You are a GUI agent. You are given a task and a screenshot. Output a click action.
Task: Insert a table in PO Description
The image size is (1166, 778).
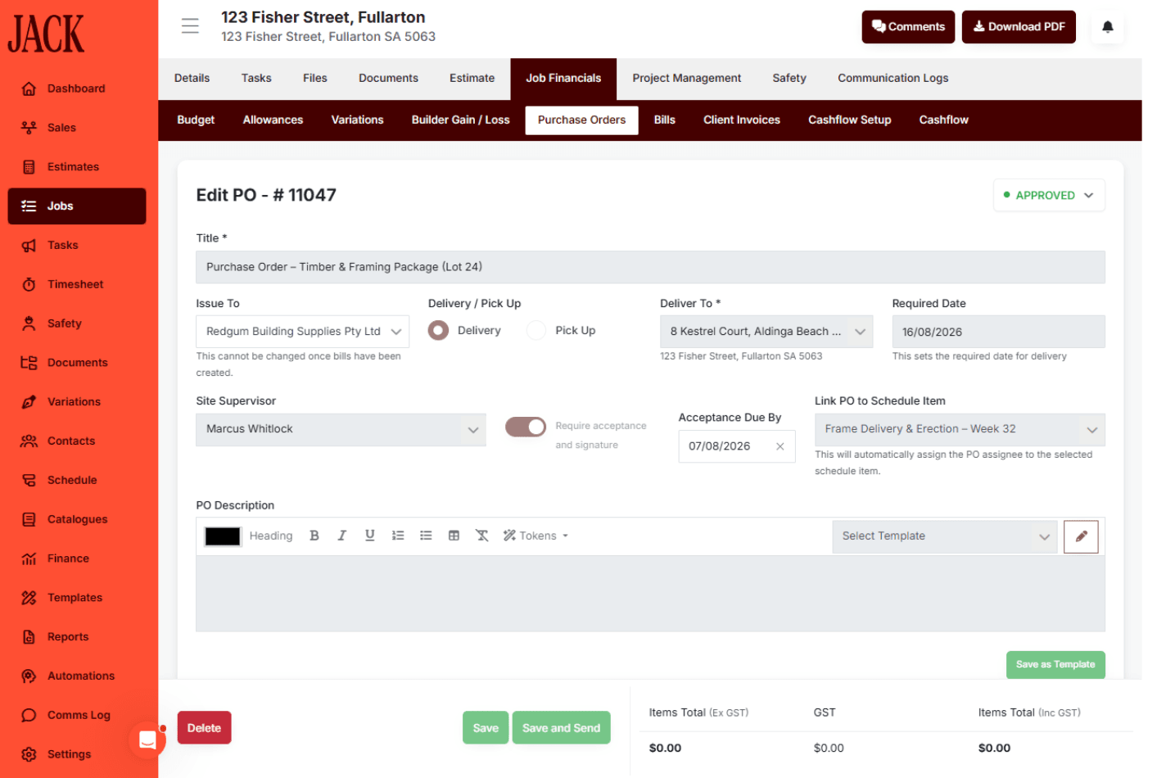click(454, 536)
